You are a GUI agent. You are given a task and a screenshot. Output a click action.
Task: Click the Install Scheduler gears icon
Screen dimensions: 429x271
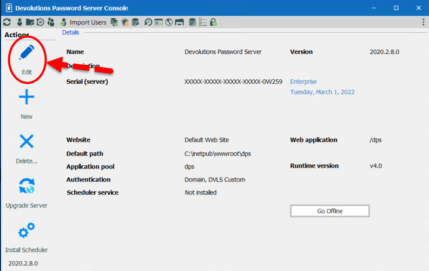[x=27, y=231]
